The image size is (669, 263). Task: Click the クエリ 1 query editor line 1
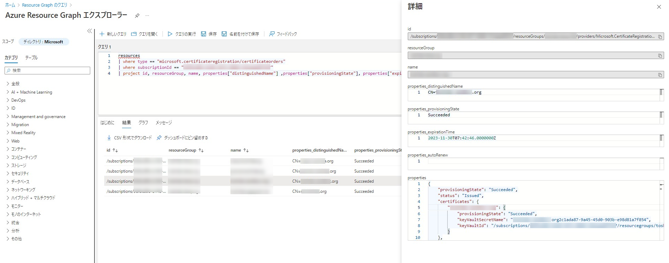tap(129, 56)
